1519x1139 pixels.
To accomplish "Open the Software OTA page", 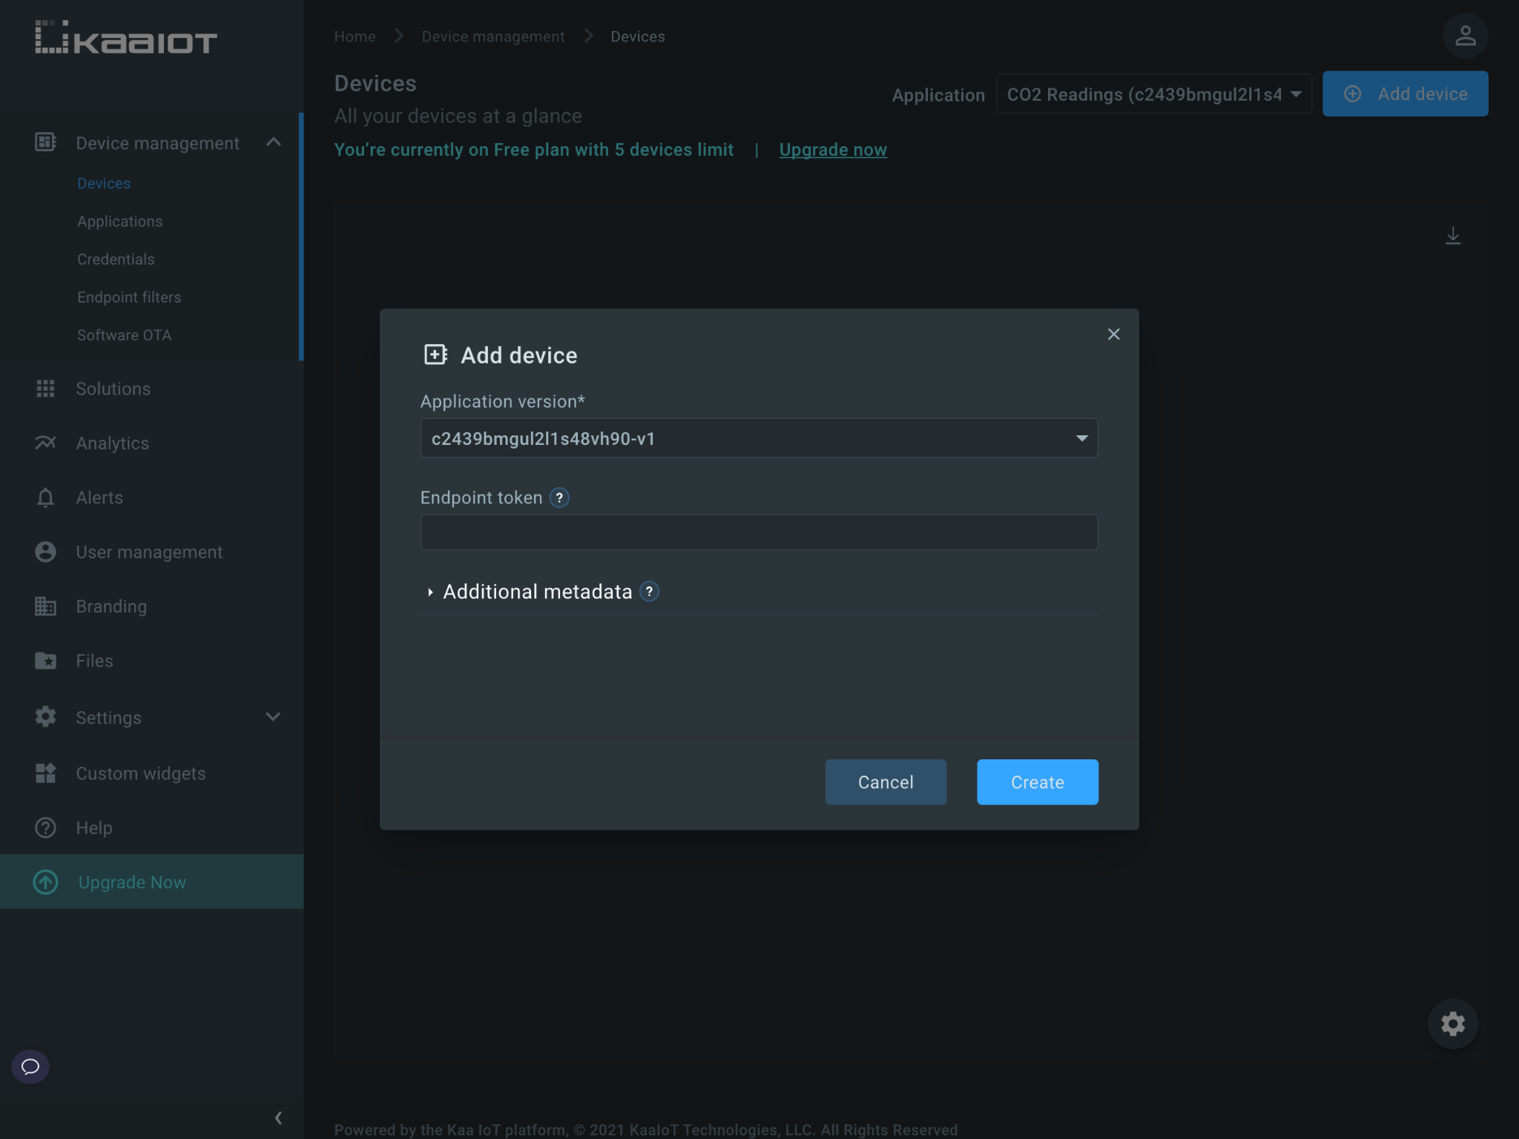I will 124,334.
